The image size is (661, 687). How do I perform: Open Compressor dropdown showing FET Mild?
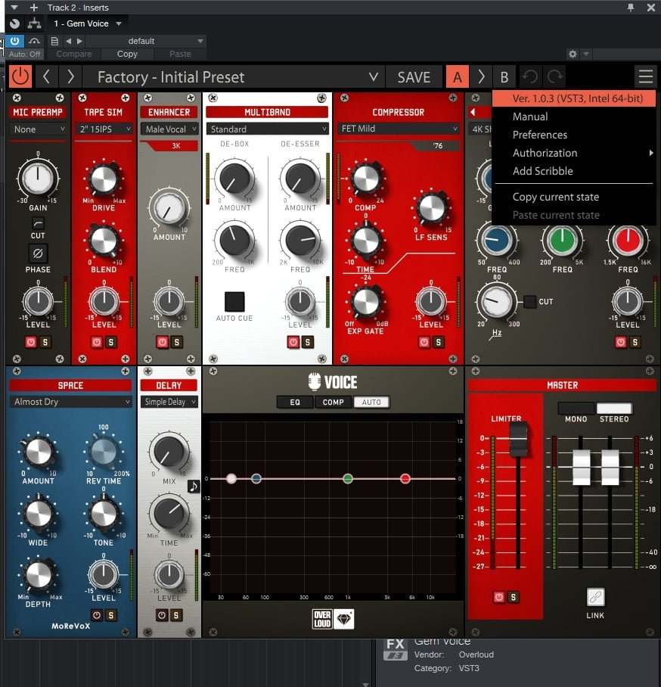398,129
